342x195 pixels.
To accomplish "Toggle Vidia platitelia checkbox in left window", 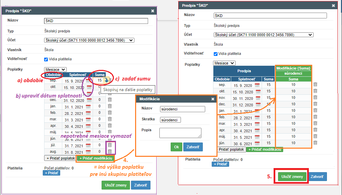I will click(46, 59).
